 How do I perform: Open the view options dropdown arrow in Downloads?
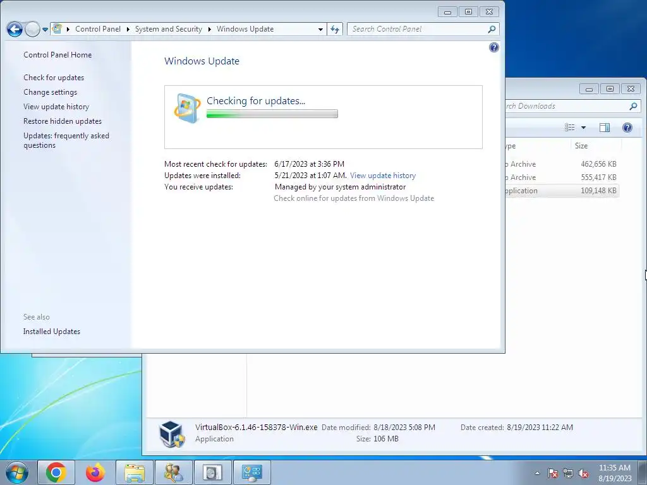(x=583, y=128)
